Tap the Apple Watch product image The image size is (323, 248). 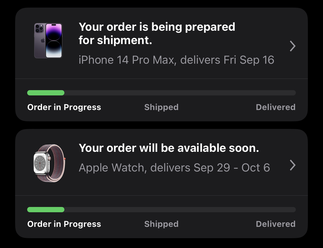tap(49, 163)
